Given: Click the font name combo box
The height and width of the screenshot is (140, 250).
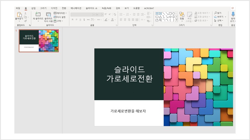Looking at the screenshot, I should point(83,15).
